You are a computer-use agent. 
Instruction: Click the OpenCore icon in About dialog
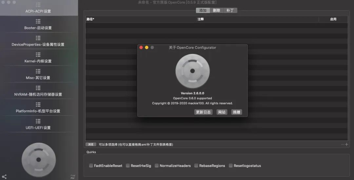[x=193, y=71]
